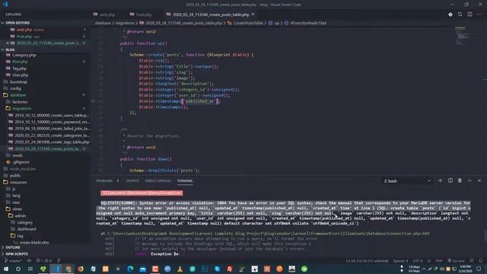Split the editor to the right
Viewport: 487px width, 274px height.
pyautogui.click(x=469, y=14)
